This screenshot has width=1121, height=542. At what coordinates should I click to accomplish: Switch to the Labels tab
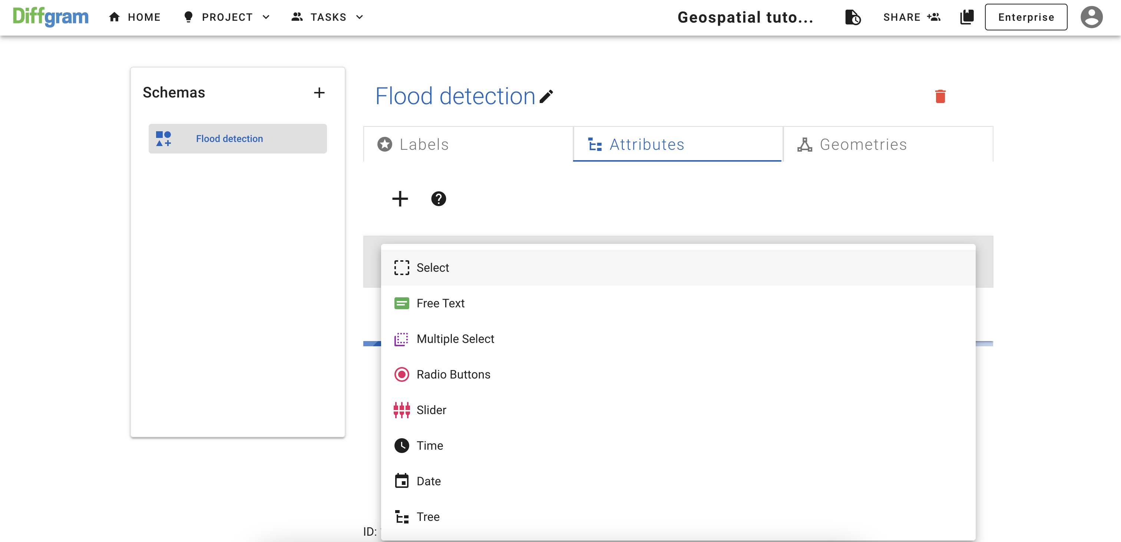tap(468, 144)
